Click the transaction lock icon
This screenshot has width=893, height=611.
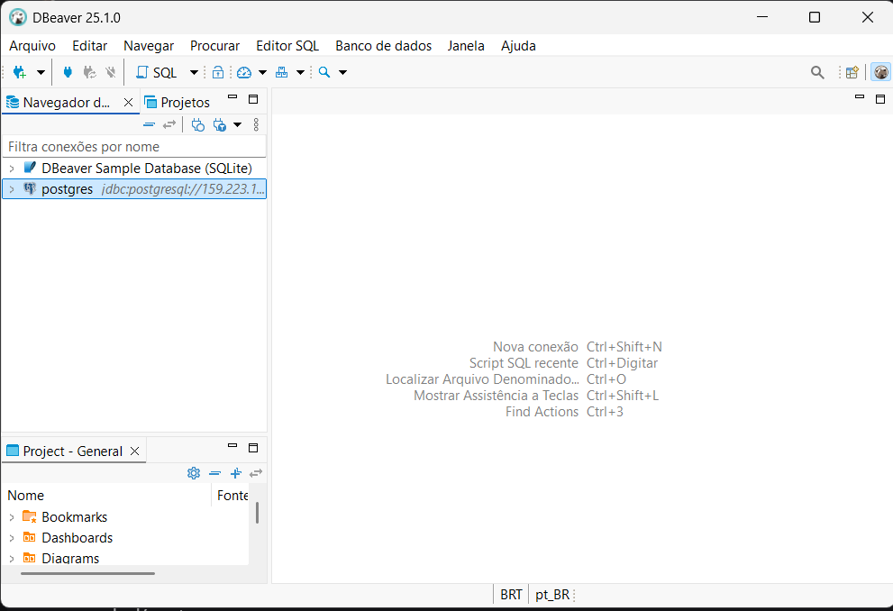(217, 72)
